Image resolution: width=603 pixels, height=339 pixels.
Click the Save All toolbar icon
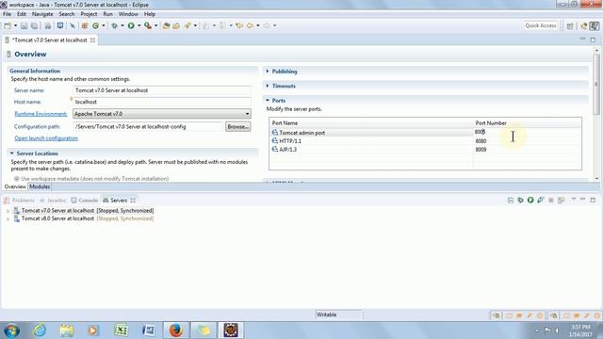[34, 25]
